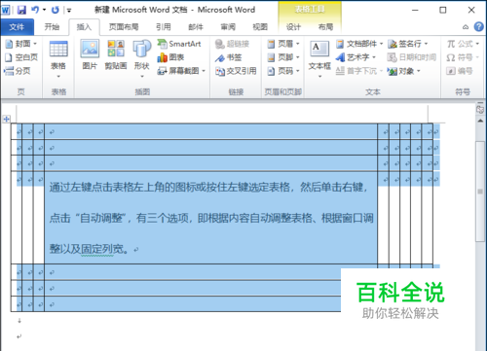Open the 形状 shapes gallery
This screenshot has width=487, height=351.
coord(142,59)
